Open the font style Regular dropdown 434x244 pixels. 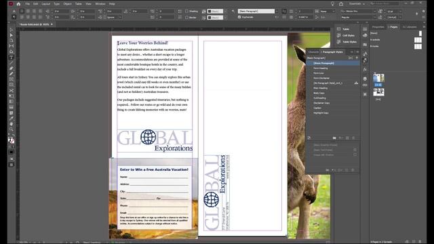(x=375, y=17)
